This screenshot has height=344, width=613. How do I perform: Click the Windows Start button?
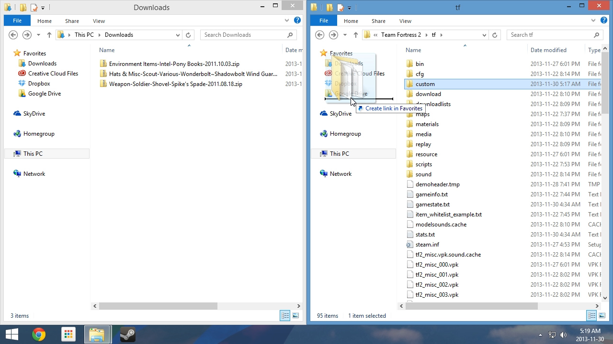(x=11, y=334)
